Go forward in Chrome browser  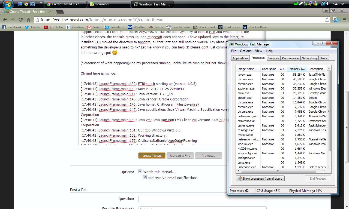[13, 20]
